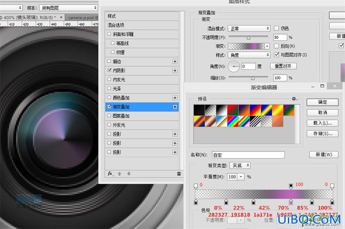
Task: Open the gradient picker arrow beside 渐变 swatch
Action: pyautogui.click(x=267, y=46)
